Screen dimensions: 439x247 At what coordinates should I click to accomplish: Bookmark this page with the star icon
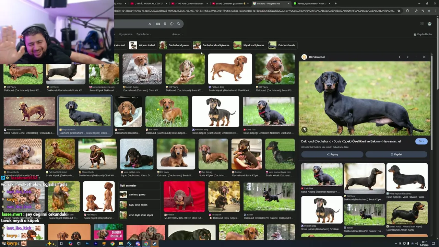coord(399,11)
